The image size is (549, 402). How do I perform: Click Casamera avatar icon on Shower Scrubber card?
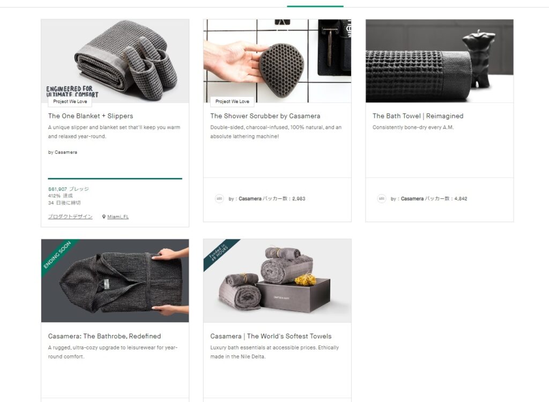[x=219, y=198]
